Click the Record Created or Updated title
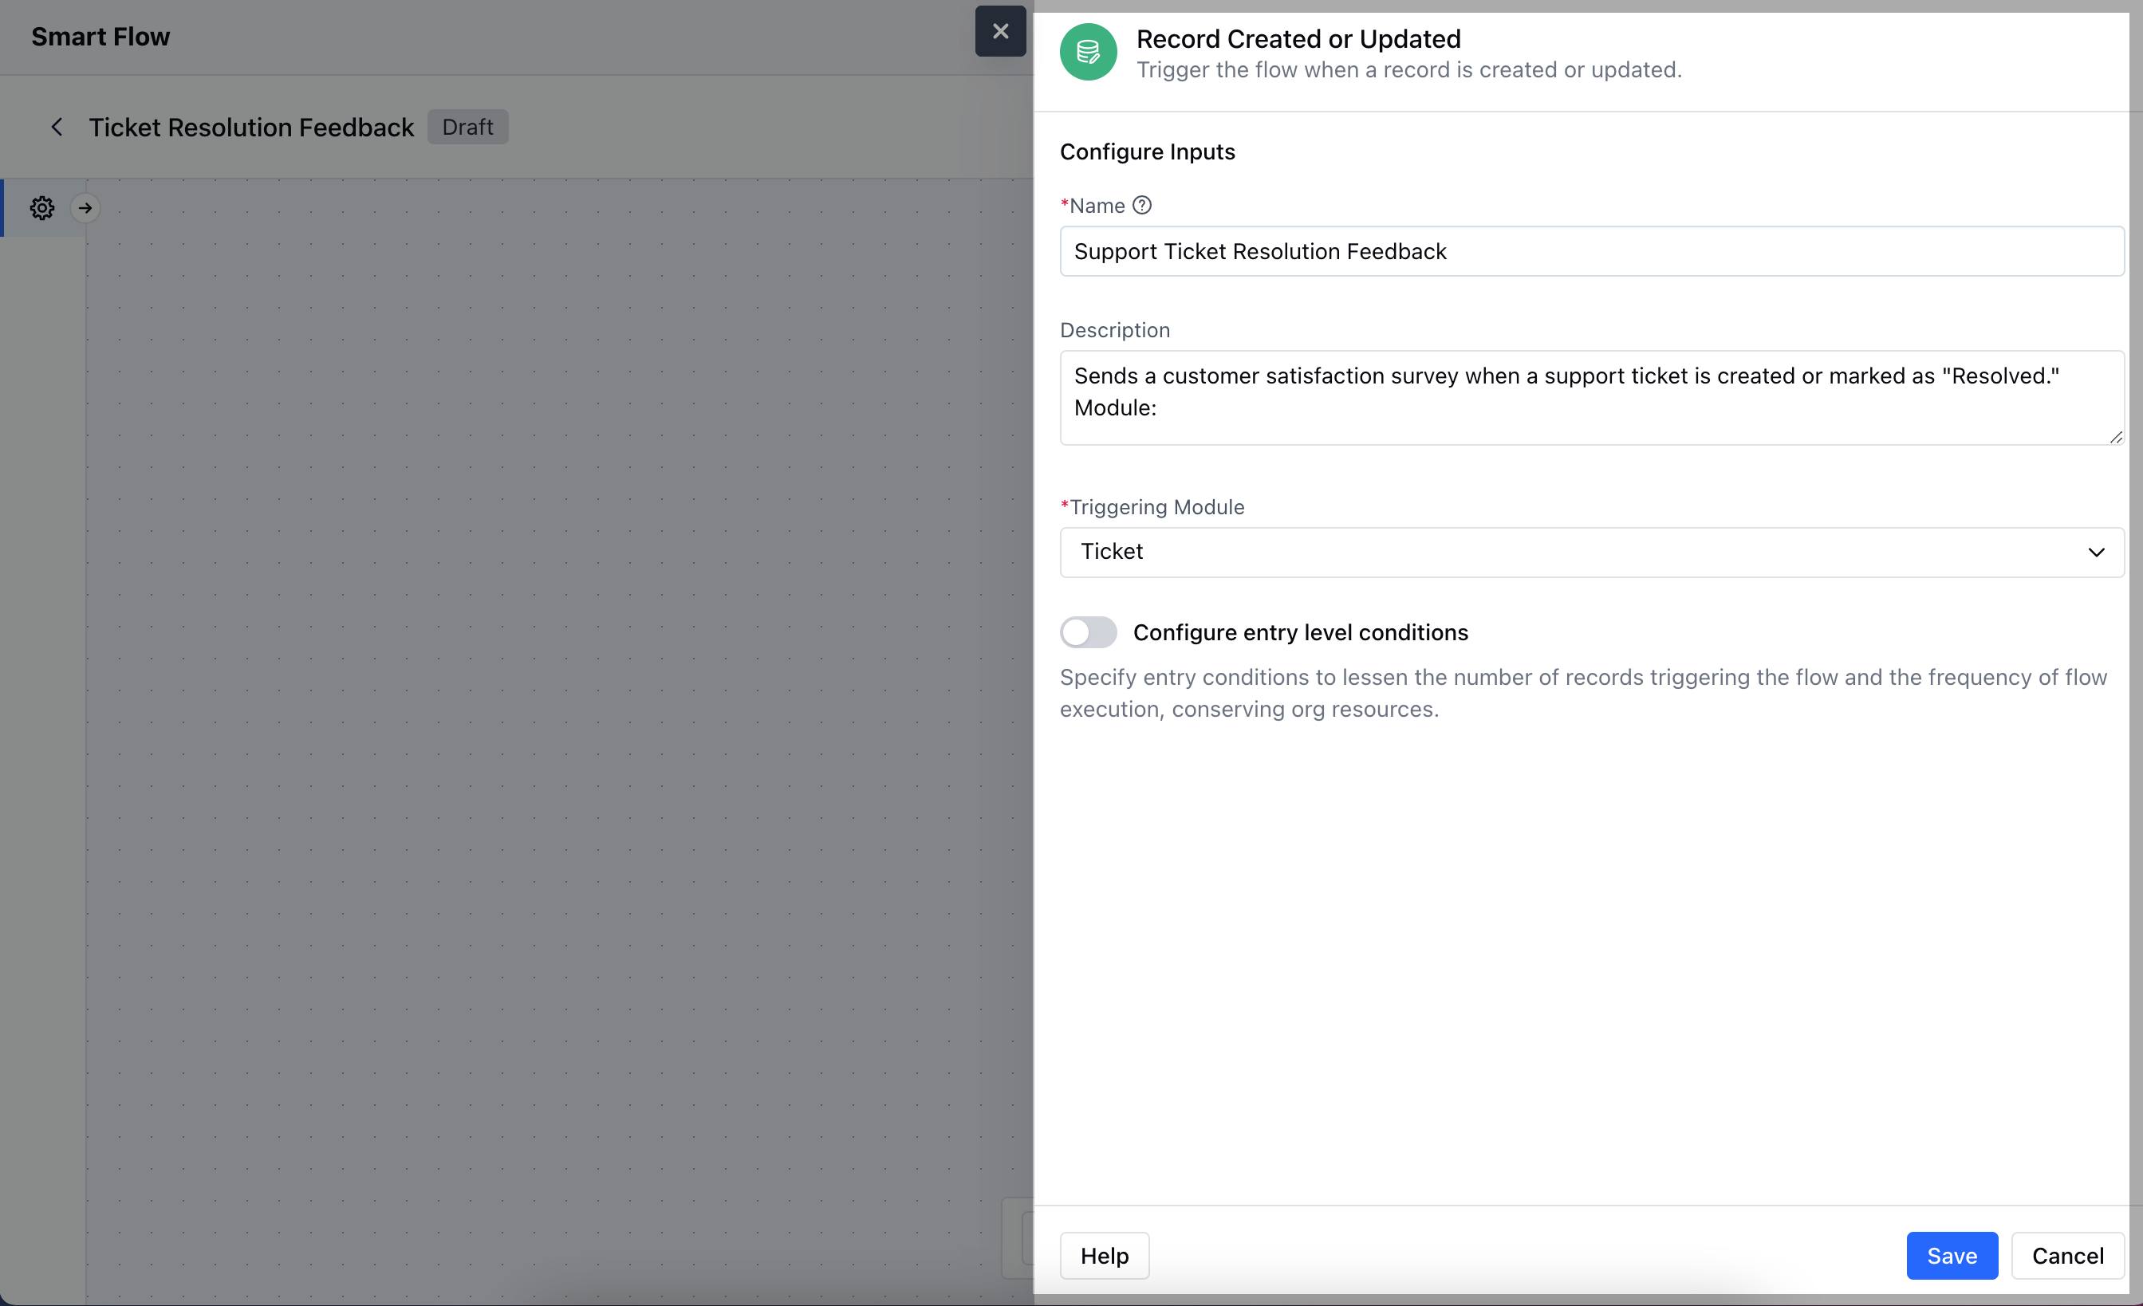Image resolution: width=2143 pixels, height=1306 pixels. (1298, 38)
